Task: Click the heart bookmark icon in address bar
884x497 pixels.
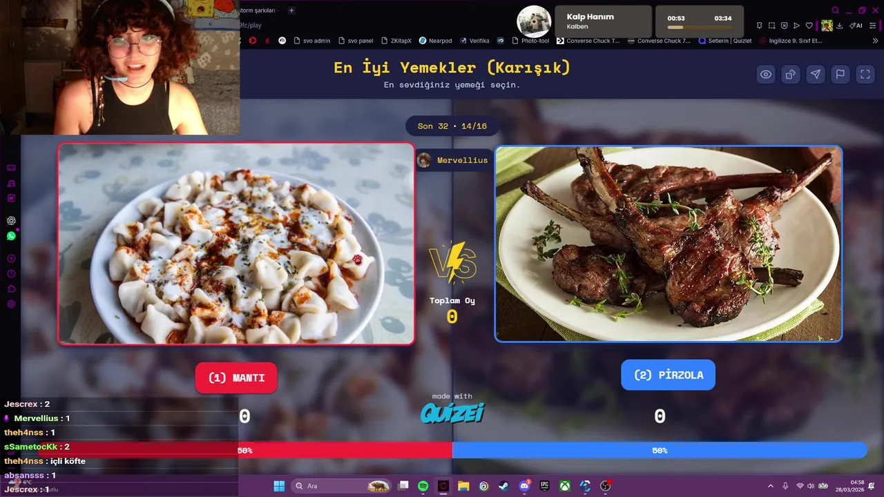Action: coord(809,26)
